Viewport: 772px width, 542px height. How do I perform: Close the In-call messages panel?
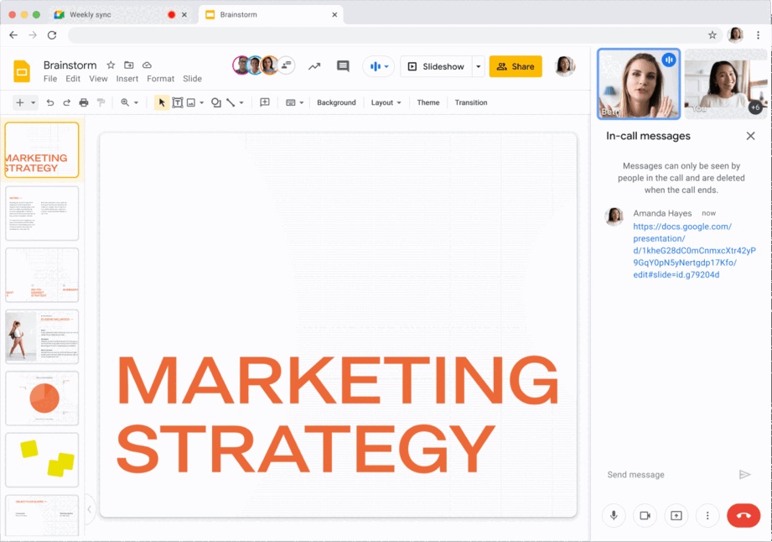pos(750,136)
